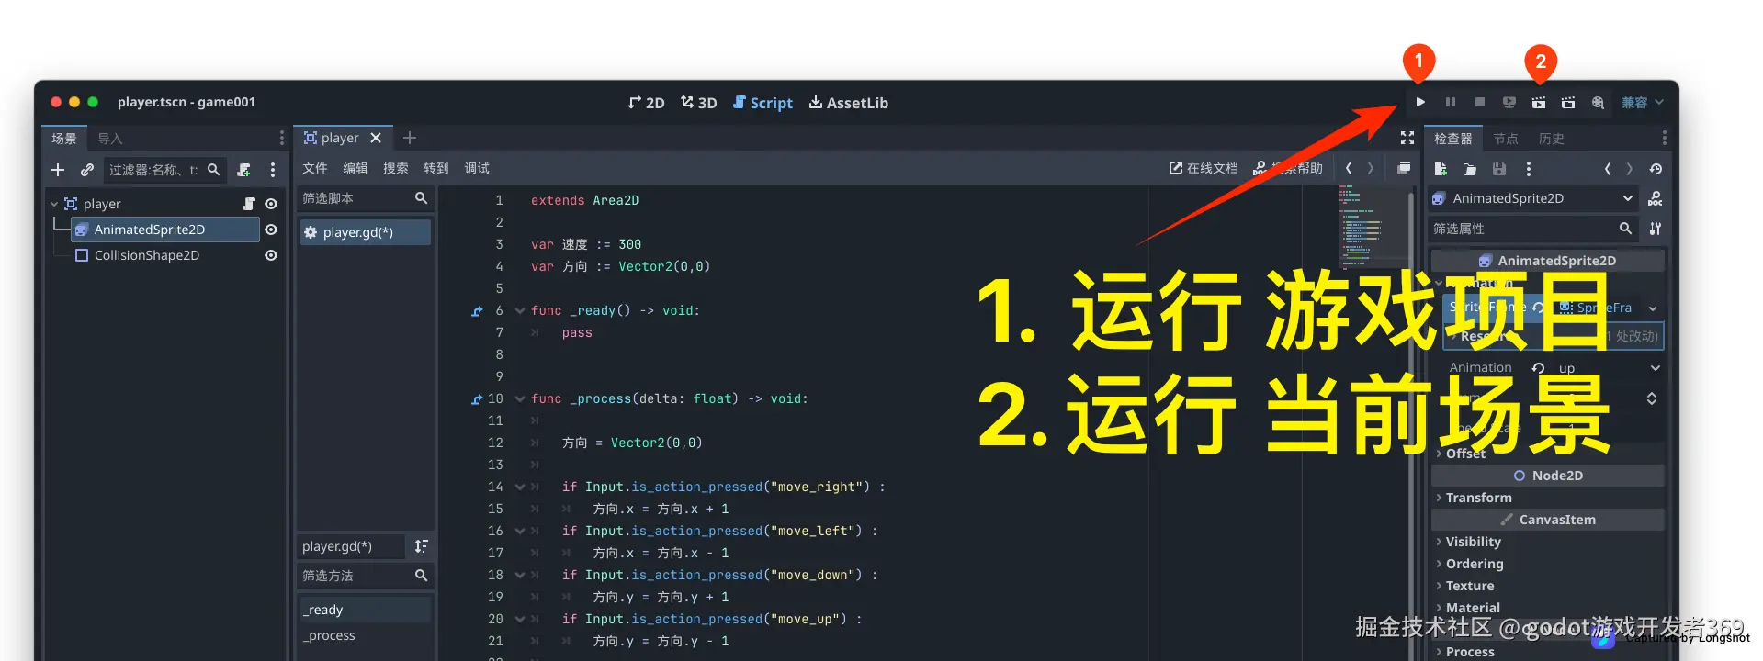This screenshot has height=661, width=1763.
Task: Stop the running project
Action: coord(1479,103)
